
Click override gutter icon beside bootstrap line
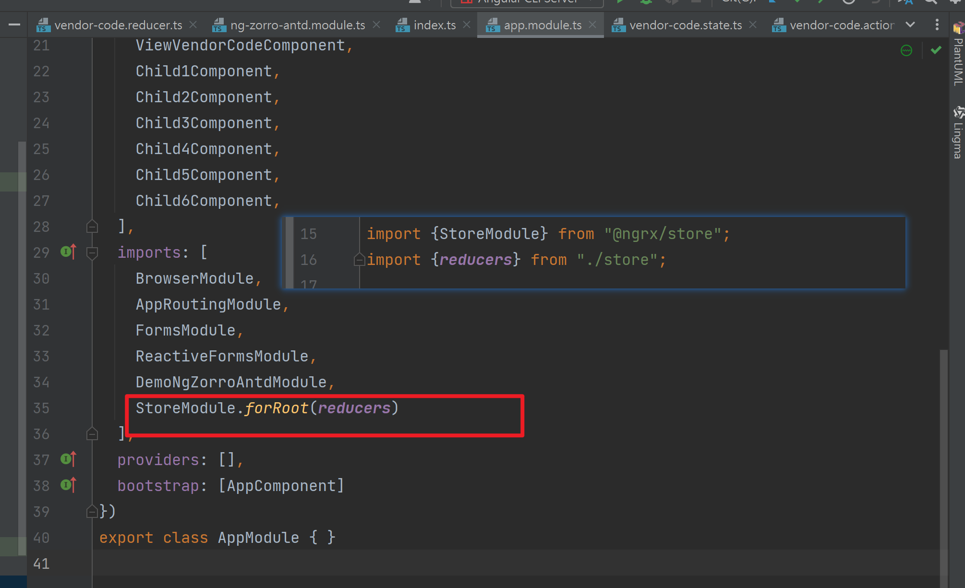(x=68, y=485)
